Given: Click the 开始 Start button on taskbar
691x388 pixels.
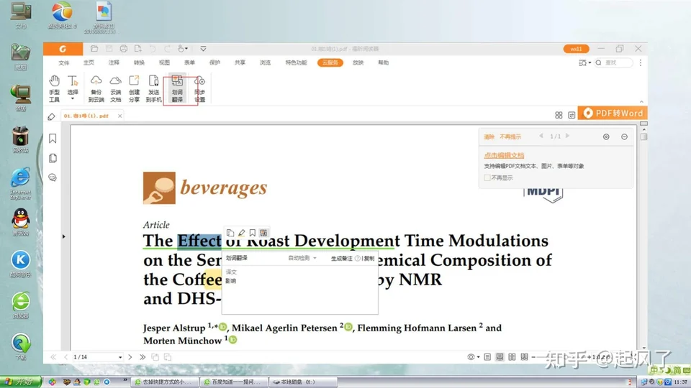Looking at the screenshot, I should (21, 382).
